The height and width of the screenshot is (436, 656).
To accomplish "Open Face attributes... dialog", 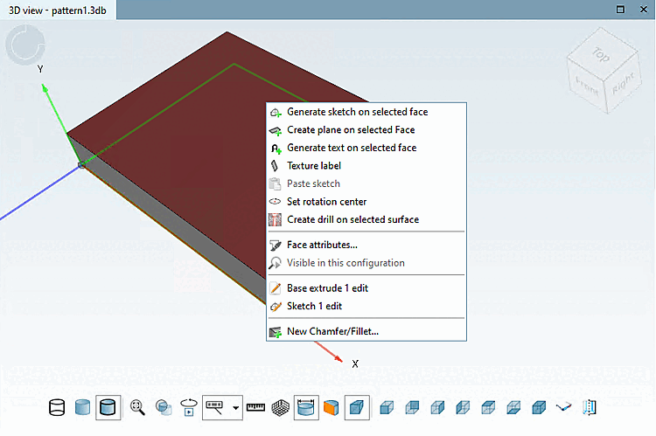I will point(366,245).
